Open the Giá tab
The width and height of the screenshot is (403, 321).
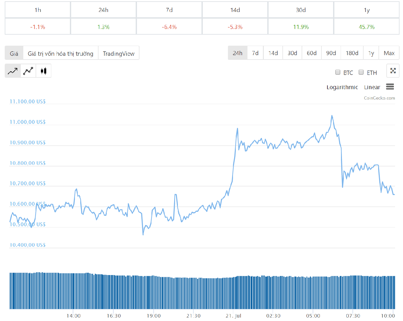point(14,53)
